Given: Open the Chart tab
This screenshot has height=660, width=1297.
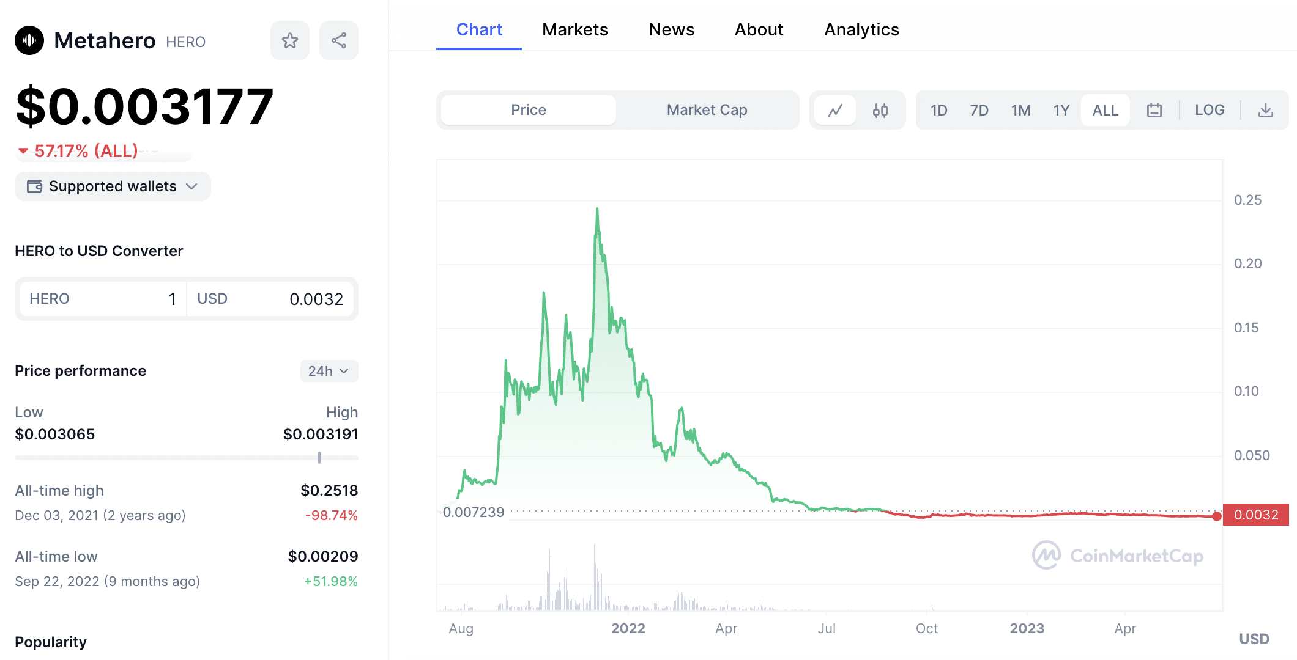Looking at the screenshot, I should pyautogui.click(x=479, y=29).
